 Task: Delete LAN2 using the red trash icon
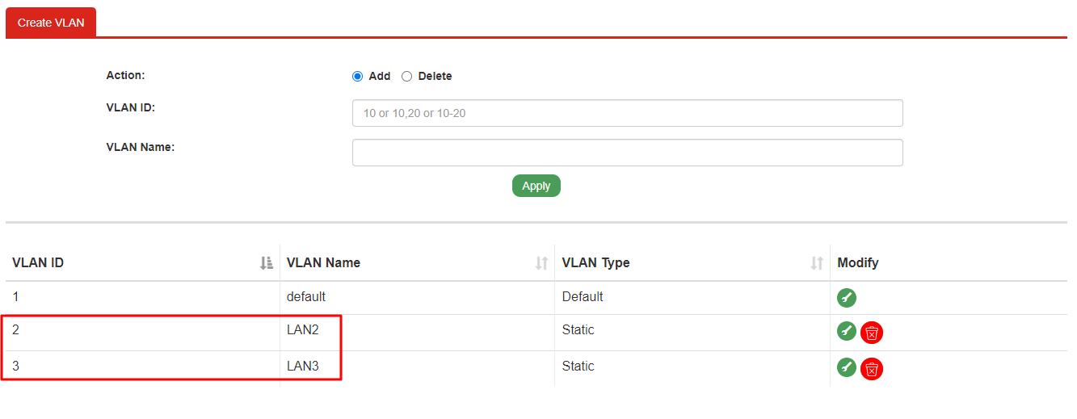pyautogui.click(x=872, y=332)
